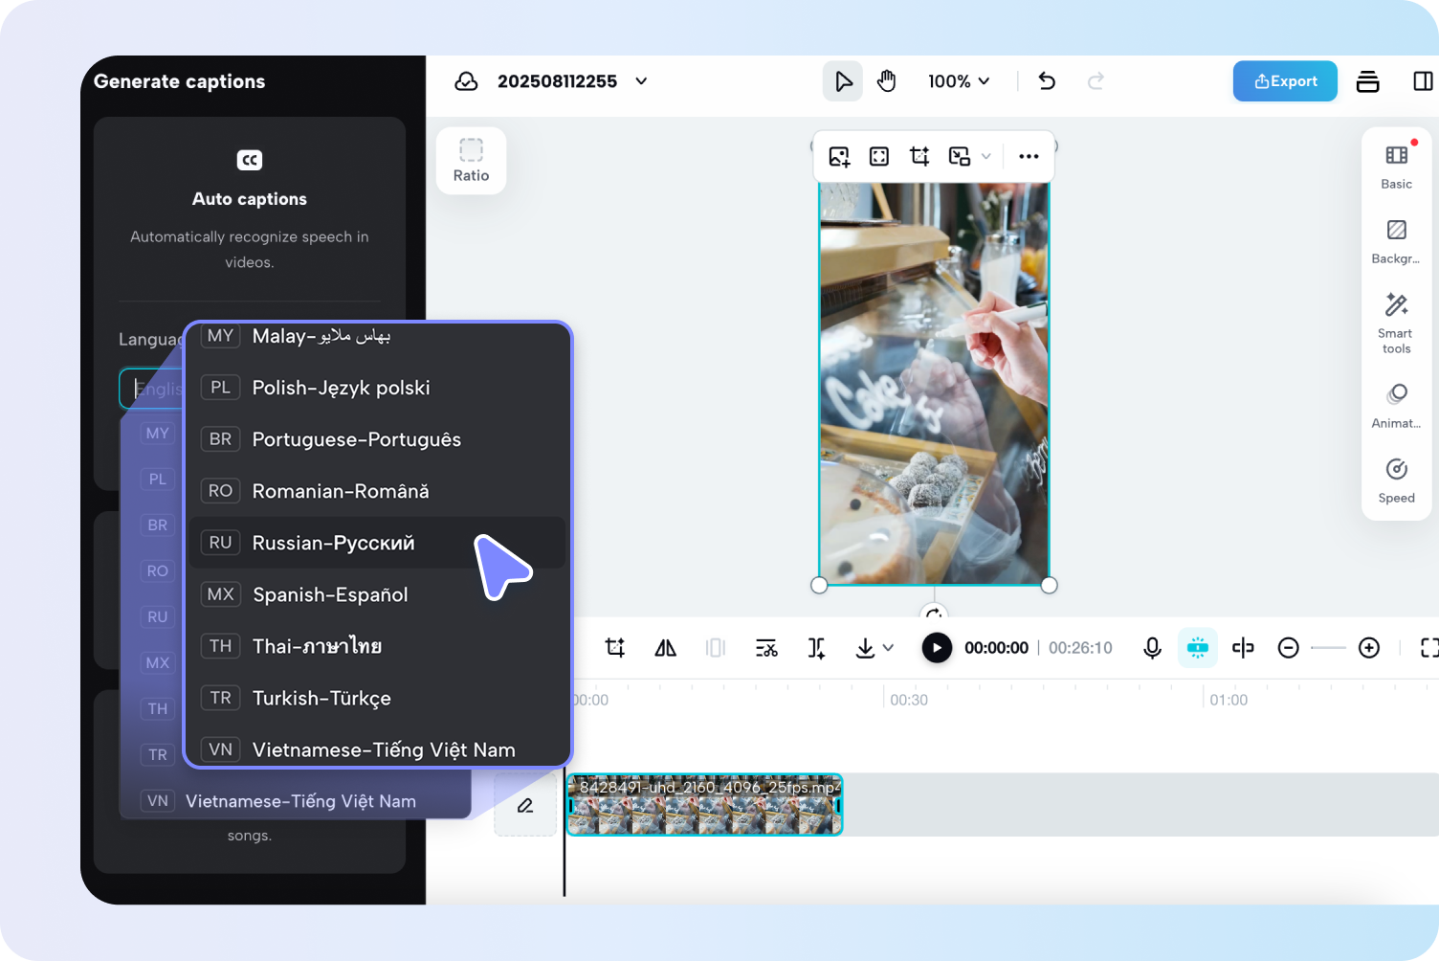Open the Ratio setting
1439x961 pixels.
point(471,161)
